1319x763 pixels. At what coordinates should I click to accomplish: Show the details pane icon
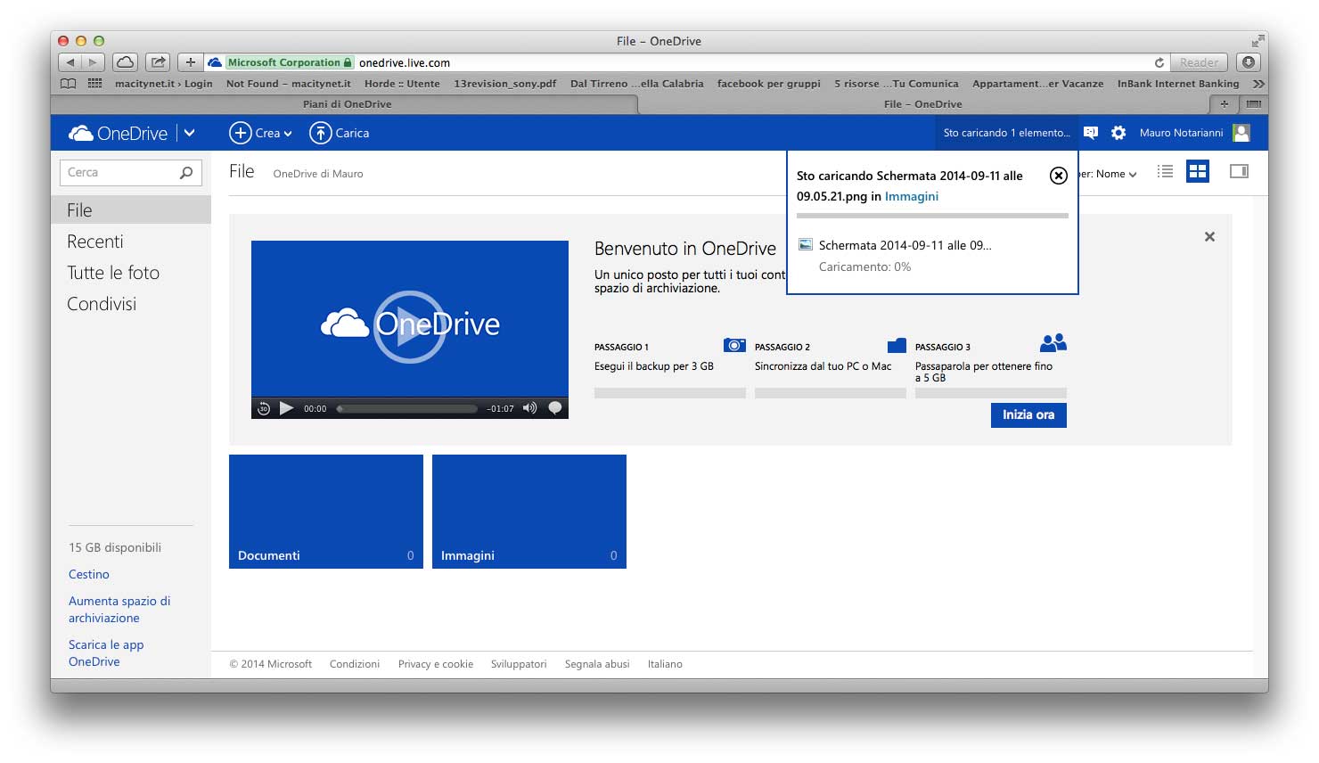[1239, 171]
